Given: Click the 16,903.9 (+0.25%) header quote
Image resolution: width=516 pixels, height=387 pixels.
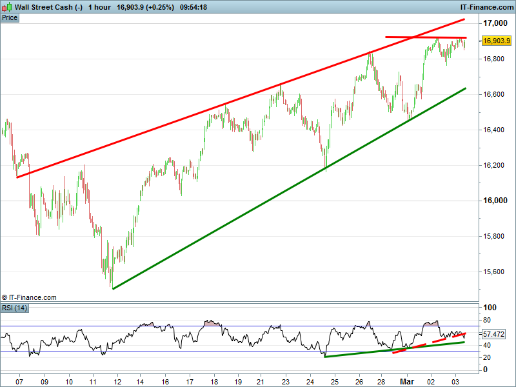Looking at the screenshot, I should coord(146,7).
